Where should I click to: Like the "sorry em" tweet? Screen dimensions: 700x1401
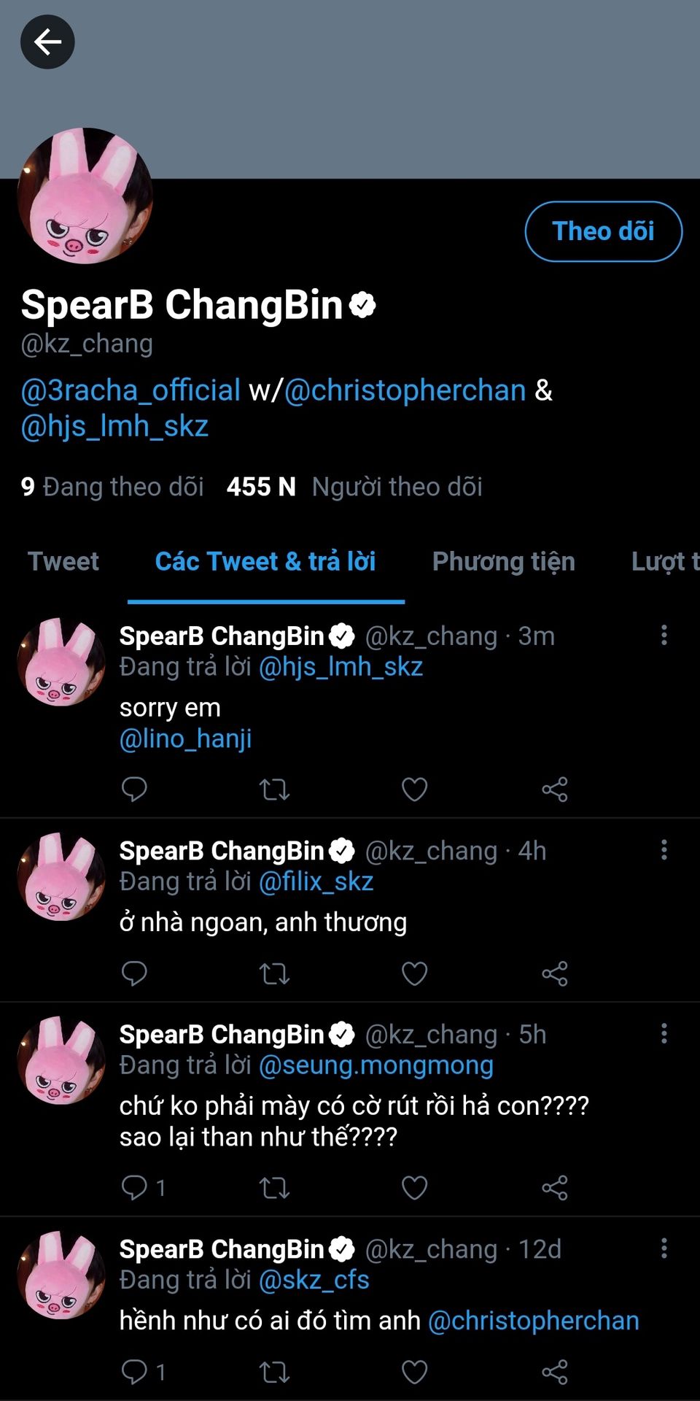[x=414, y=789]
